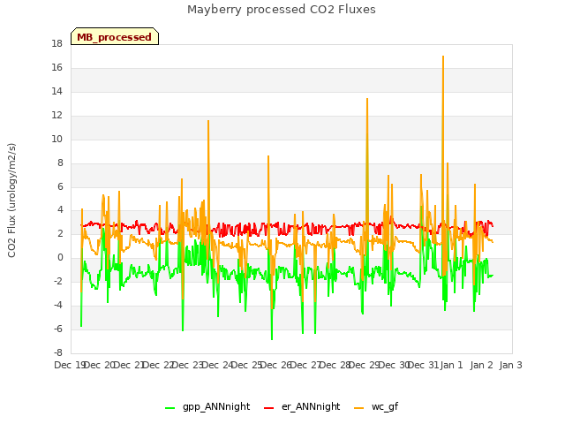This screenshot has height=424, width=565.
Task: Click the Jan 3 x-axis tick label
Action: pyautogui.click(x=510, y=365)
